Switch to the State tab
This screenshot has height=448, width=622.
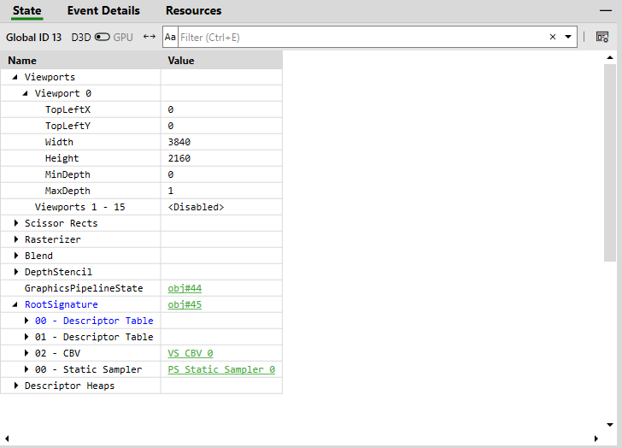coord(26,11)
